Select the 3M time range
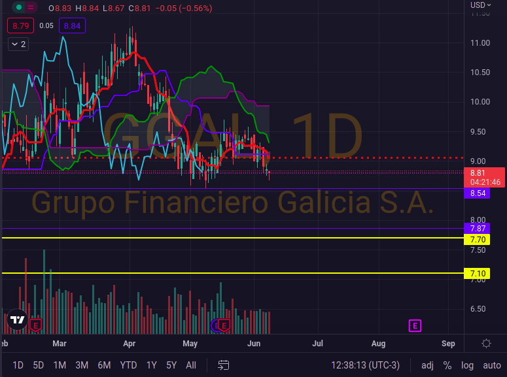Viewport: 507px width, 377px height. coord(82,365)
